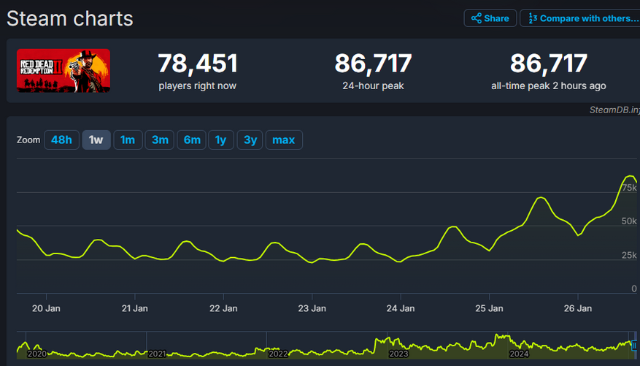Click the 24 Jan axis label
The height and width of the screenshot is (366, 640).
coord(401,308)
